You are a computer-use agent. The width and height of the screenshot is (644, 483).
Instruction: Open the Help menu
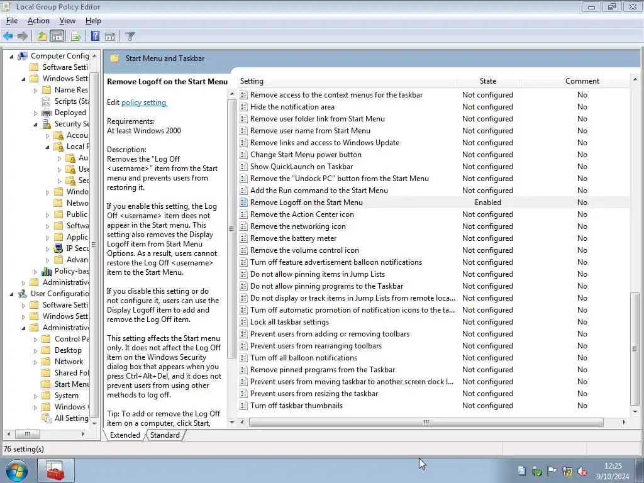[x=93, y=21]
